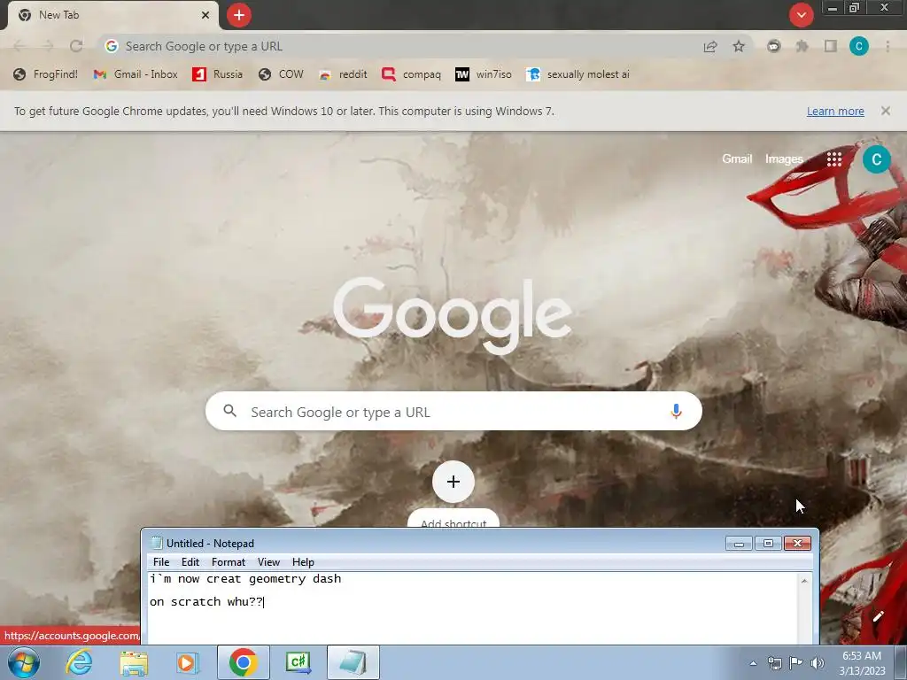Open the Chrome three-dot menu

[888, 46]
